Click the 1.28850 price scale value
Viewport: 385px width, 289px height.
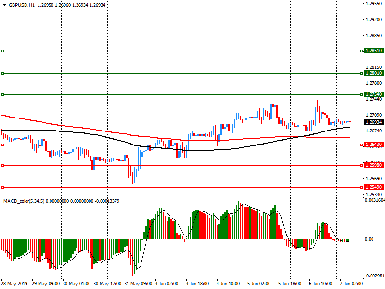point(374,36)
